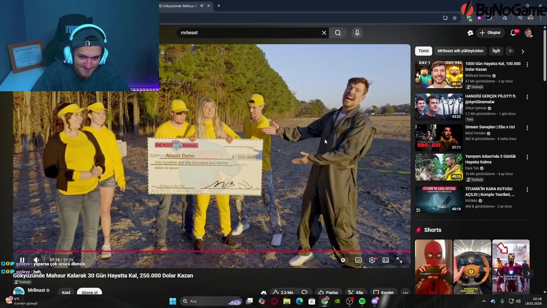This screenshot has height=308, width=547.
Task: Close the Gökyüzünde Mahsur browser tab
Action: click(209, 6)
